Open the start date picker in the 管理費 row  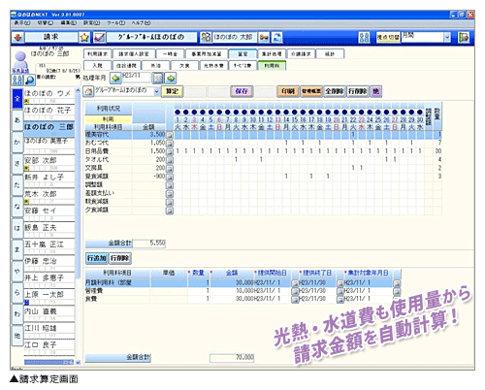pos(295,291)
